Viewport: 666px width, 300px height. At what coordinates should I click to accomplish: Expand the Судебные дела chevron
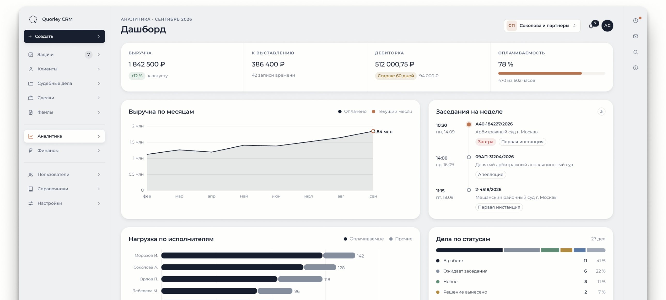click(x=99, y=84)
